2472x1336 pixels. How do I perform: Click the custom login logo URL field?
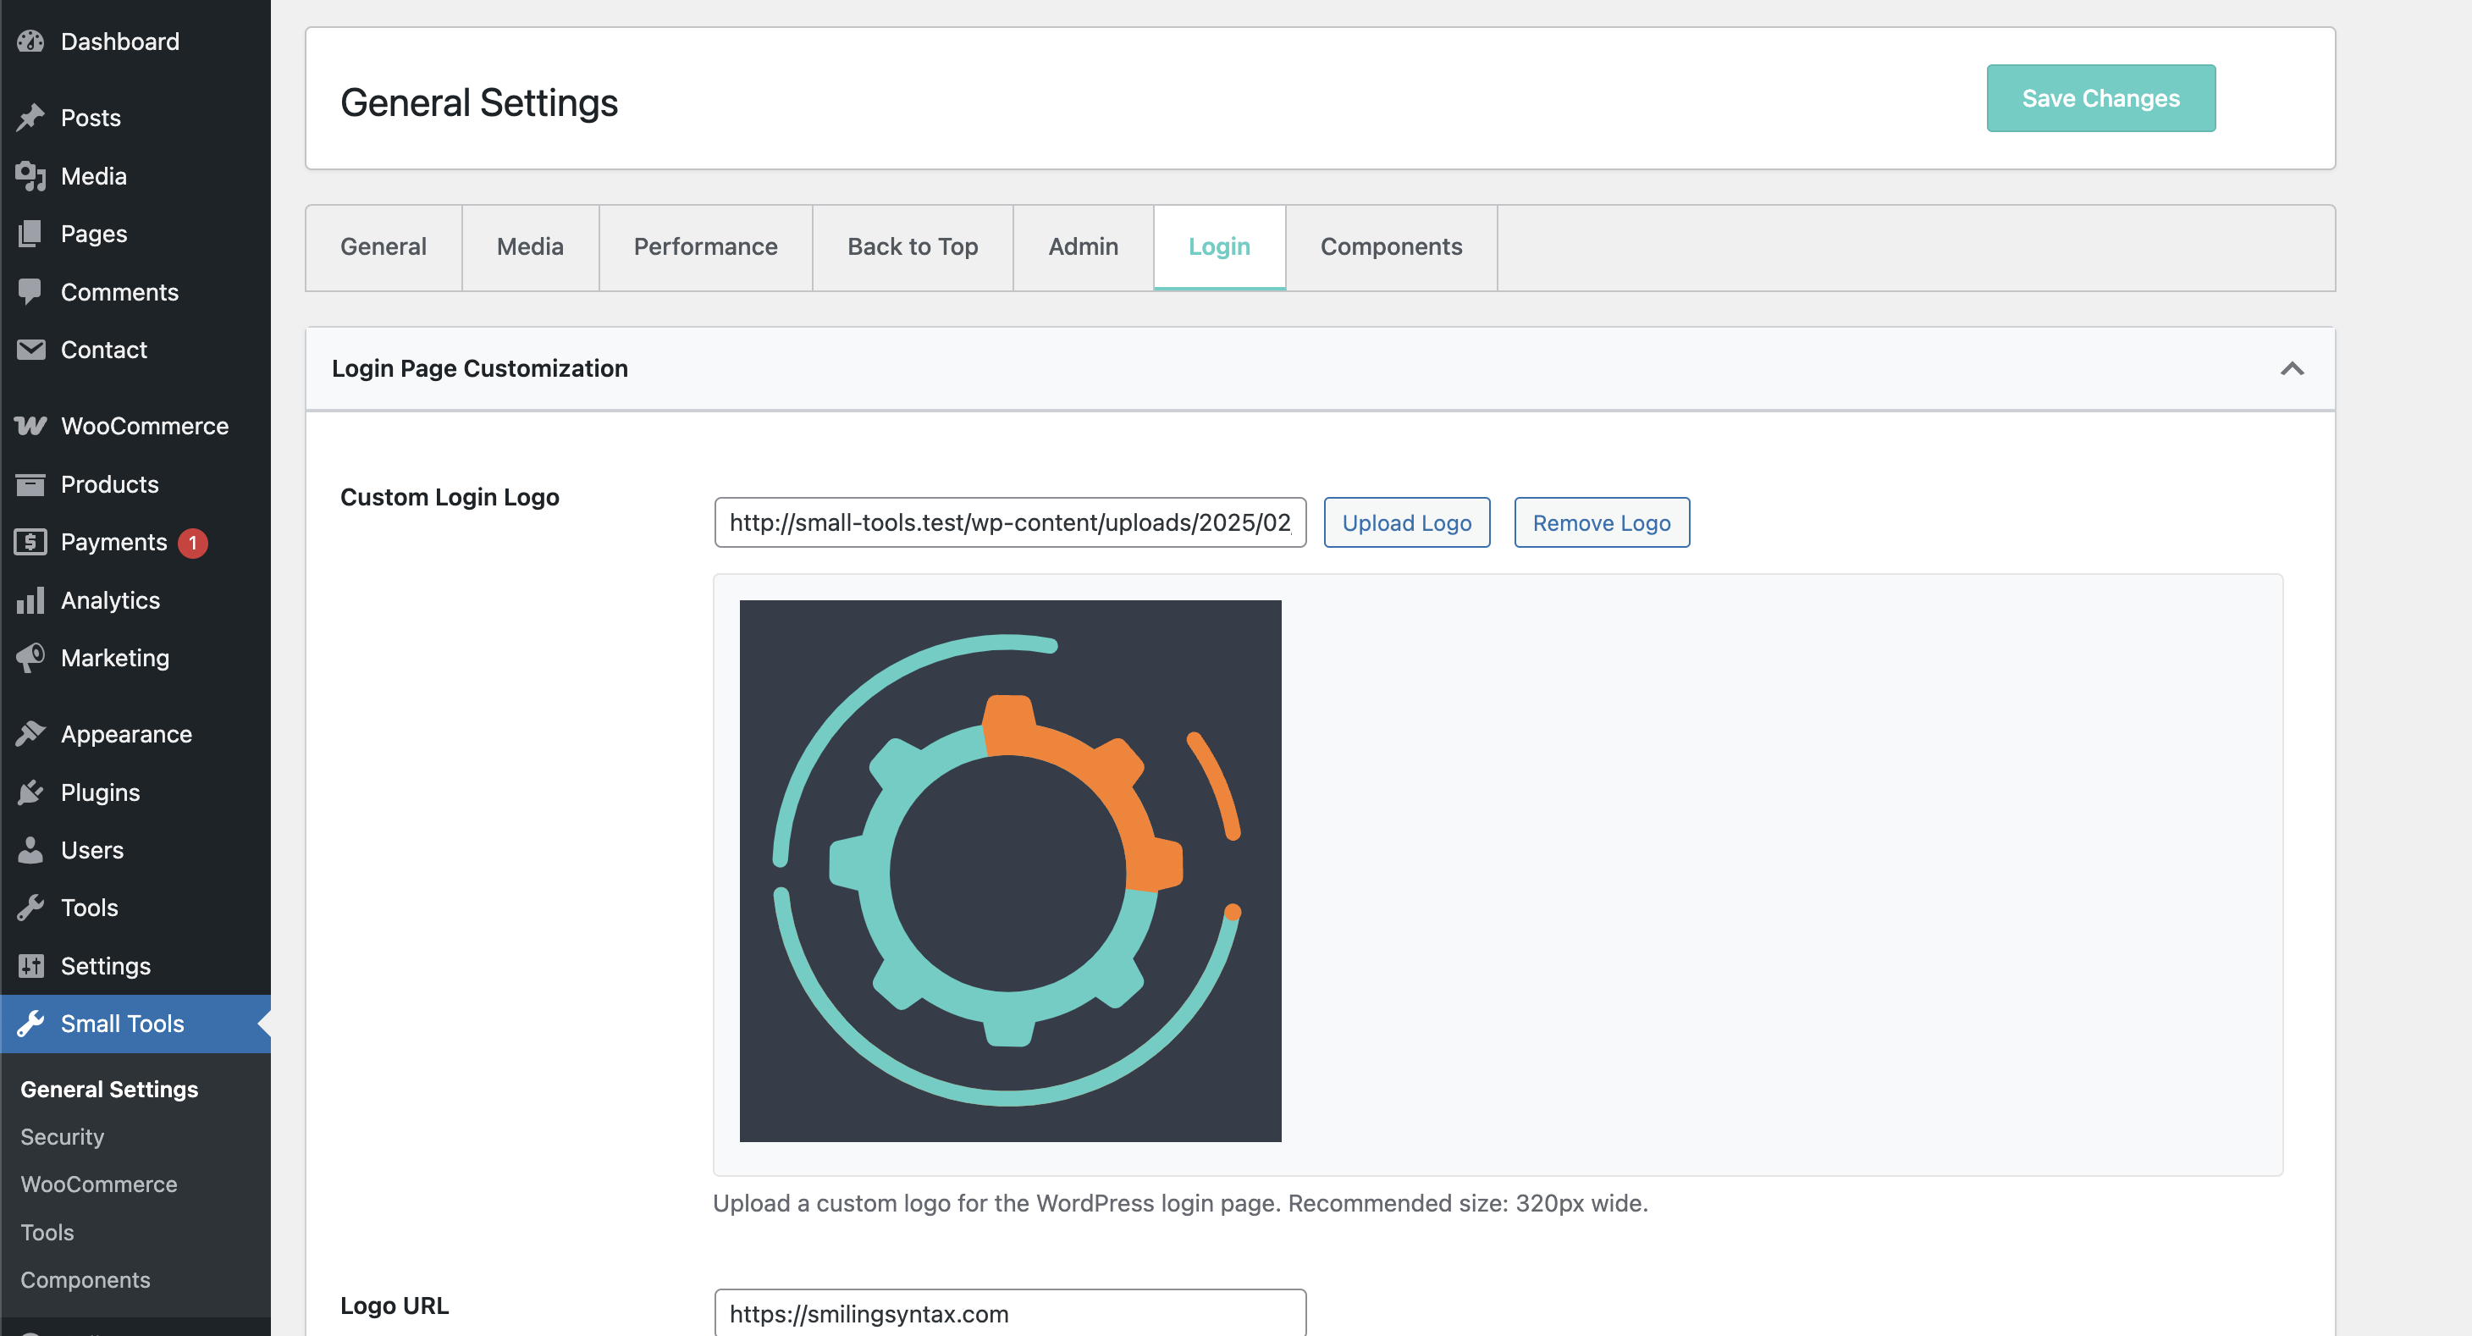pyautogui.click(x=1009, y=522)
